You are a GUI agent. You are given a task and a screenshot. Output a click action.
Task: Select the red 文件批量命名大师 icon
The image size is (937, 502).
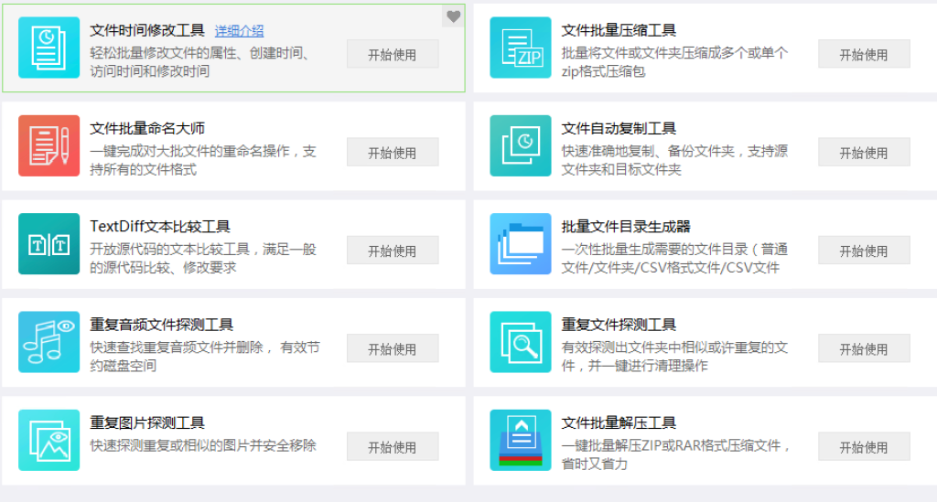pos(48,145)
